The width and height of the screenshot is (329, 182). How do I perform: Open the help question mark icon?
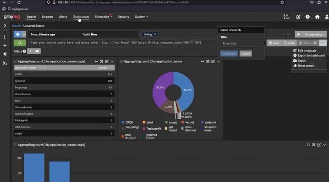[x=307, y=17]
